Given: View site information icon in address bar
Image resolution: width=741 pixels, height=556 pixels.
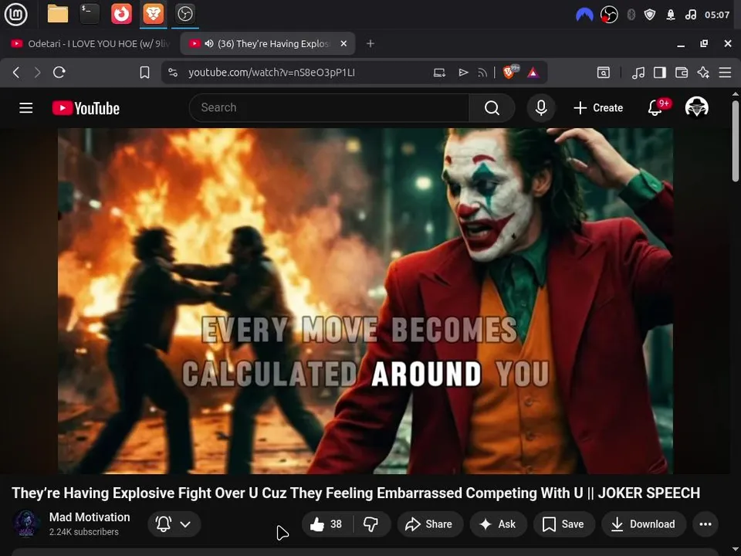Looking at the screenshot, I should point(173,73).
